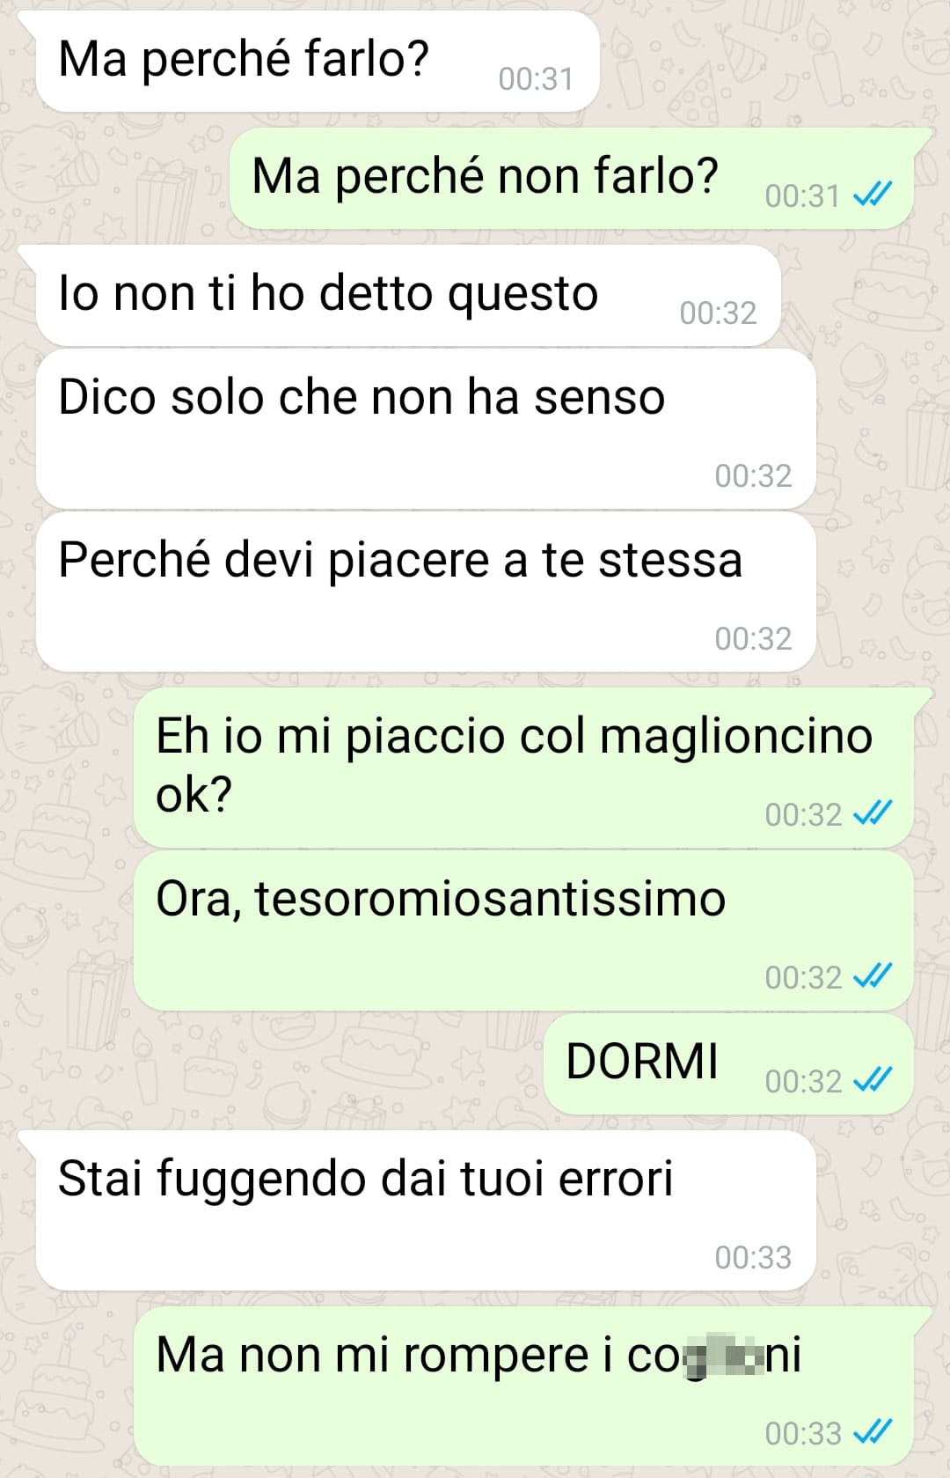This screenshot has height=1478, width=950.
Task: Tap read ticks on the maglioncino message
Action: tap(873, 813)
